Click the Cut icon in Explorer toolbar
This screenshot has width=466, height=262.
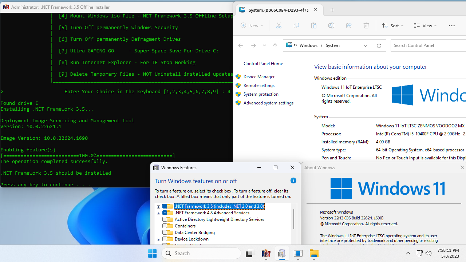(279, 25)
